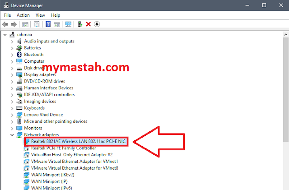Select Realtek PCIe FE Family Controller
Image resolution: width=289 pixels, height=190 pixels.
[x=63, y=148]
